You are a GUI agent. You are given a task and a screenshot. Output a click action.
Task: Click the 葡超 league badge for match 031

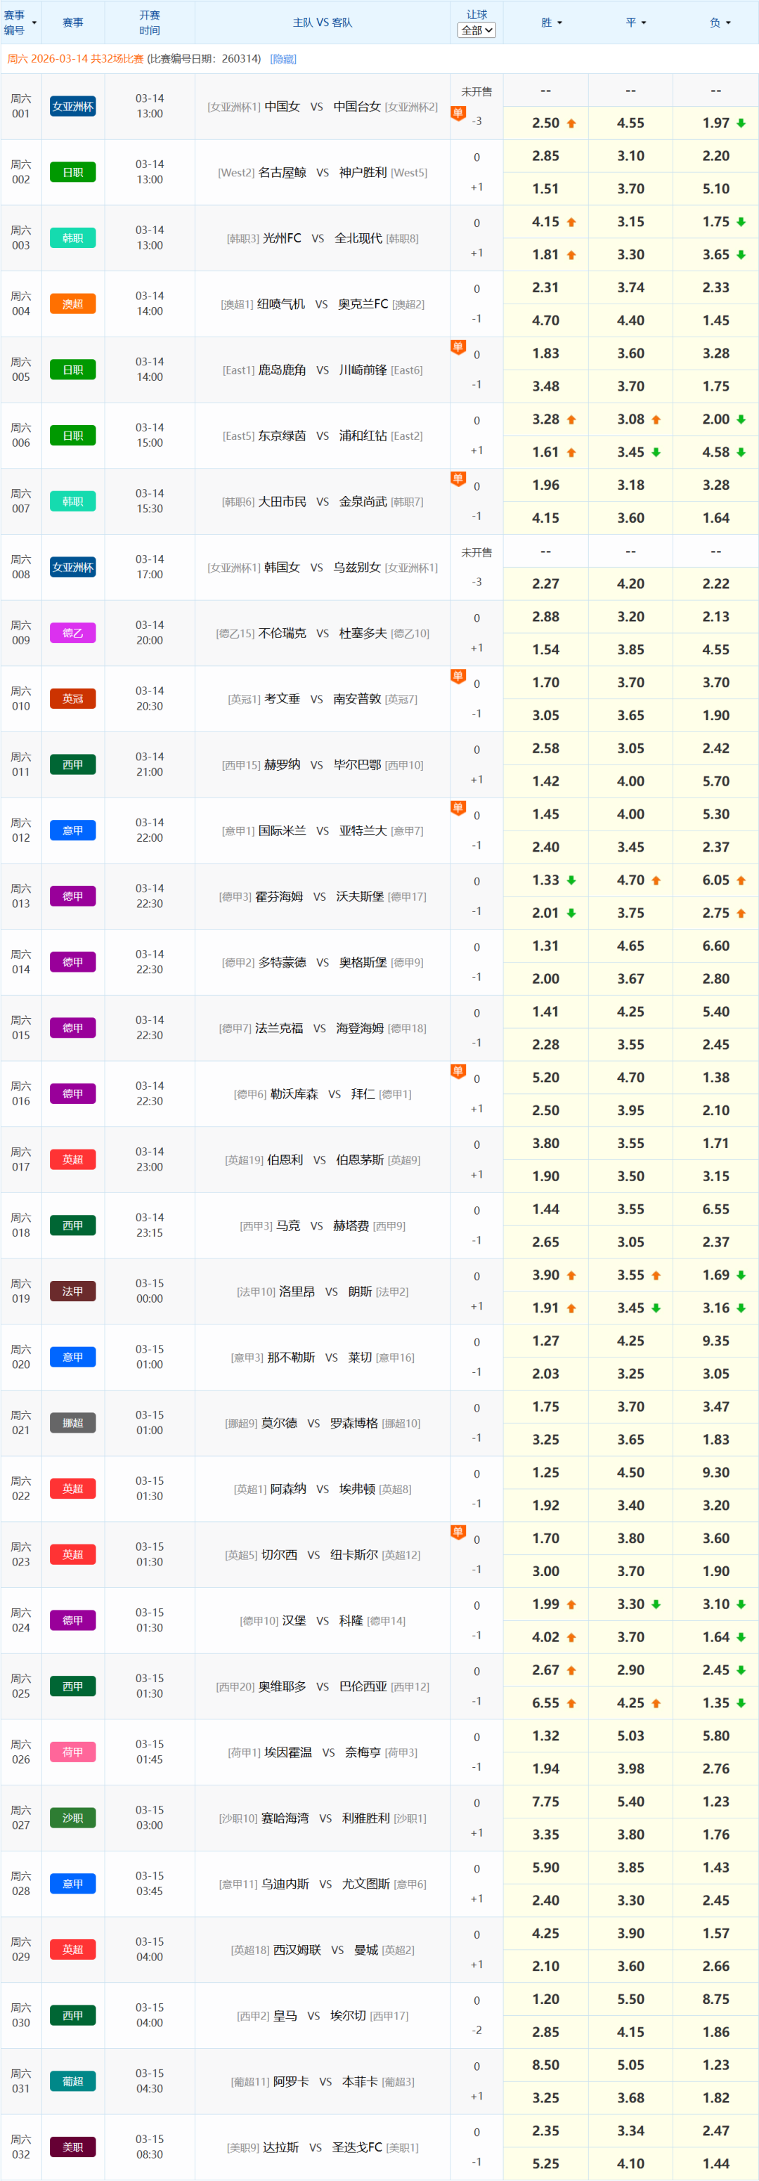click(73, 2081)
